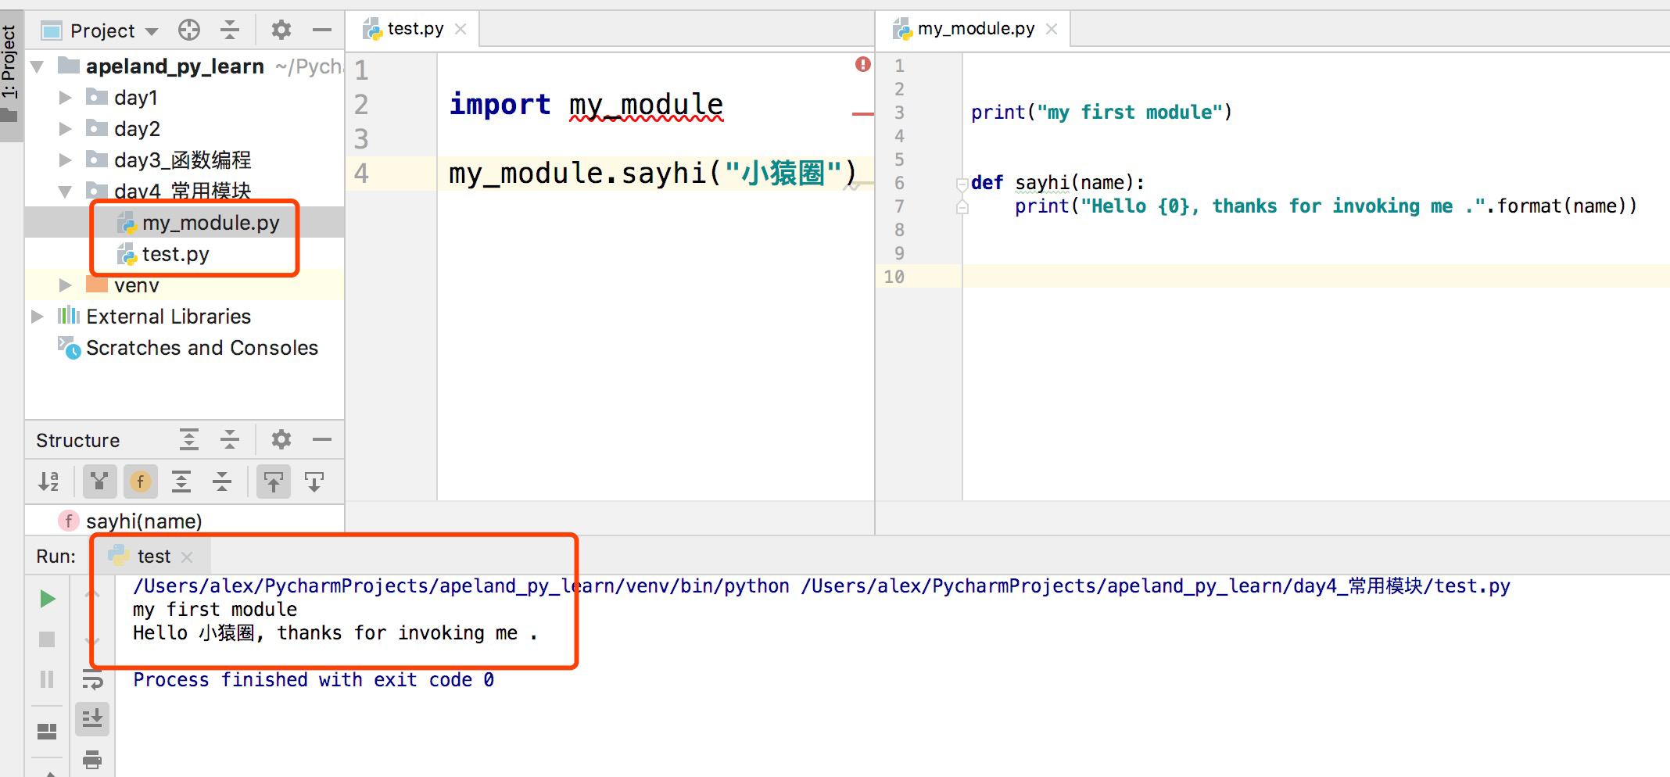Screen dimensions: 1670x777
Task: Open Scratches and Consoles
Action: (188, 348)
